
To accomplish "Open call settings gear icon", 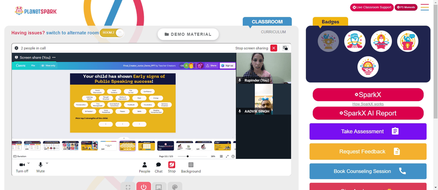I will (x=17, y=48).
